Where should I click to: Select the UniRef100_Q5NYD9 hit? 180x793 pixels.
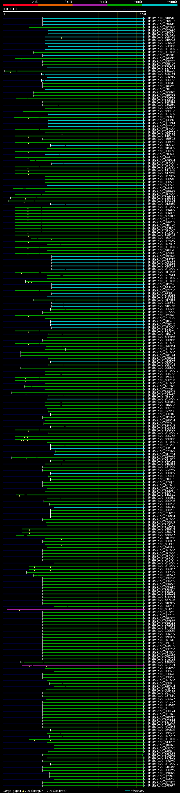[x=161, y=37]
